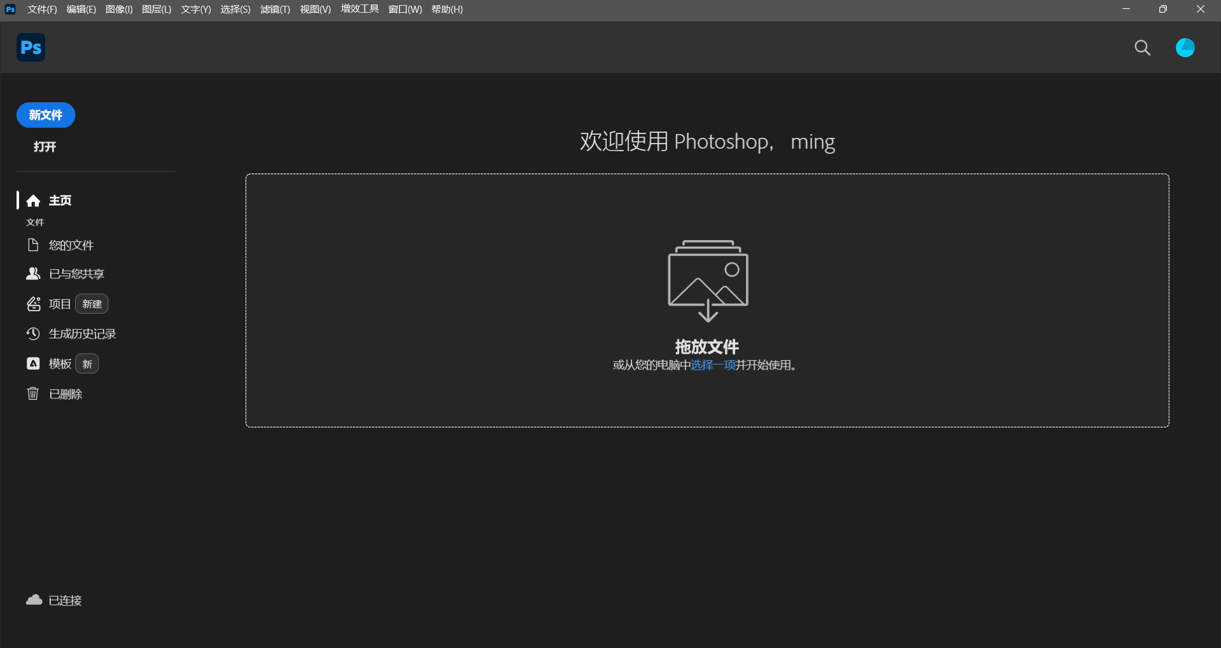Screen dimensions: 1221x648
Task: Click the 已与您共享 people icon
Action: [x=32, y=273]
